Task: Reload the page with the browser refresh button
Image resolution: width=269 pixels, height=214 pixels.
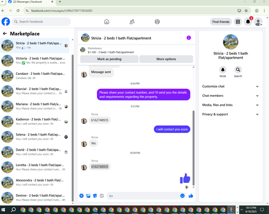Action: (x=18, y=11)
